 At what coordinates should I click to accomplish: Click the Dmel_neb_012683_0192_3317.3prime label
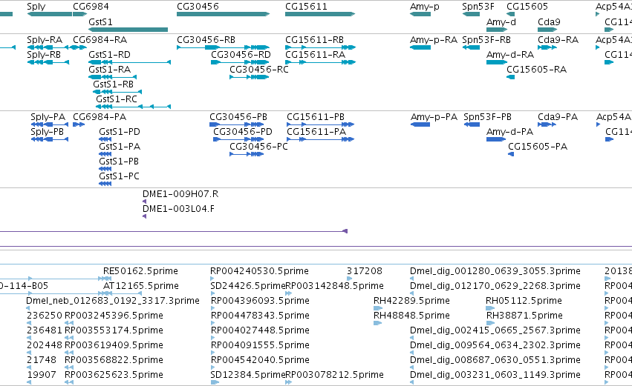click(113, 301)
